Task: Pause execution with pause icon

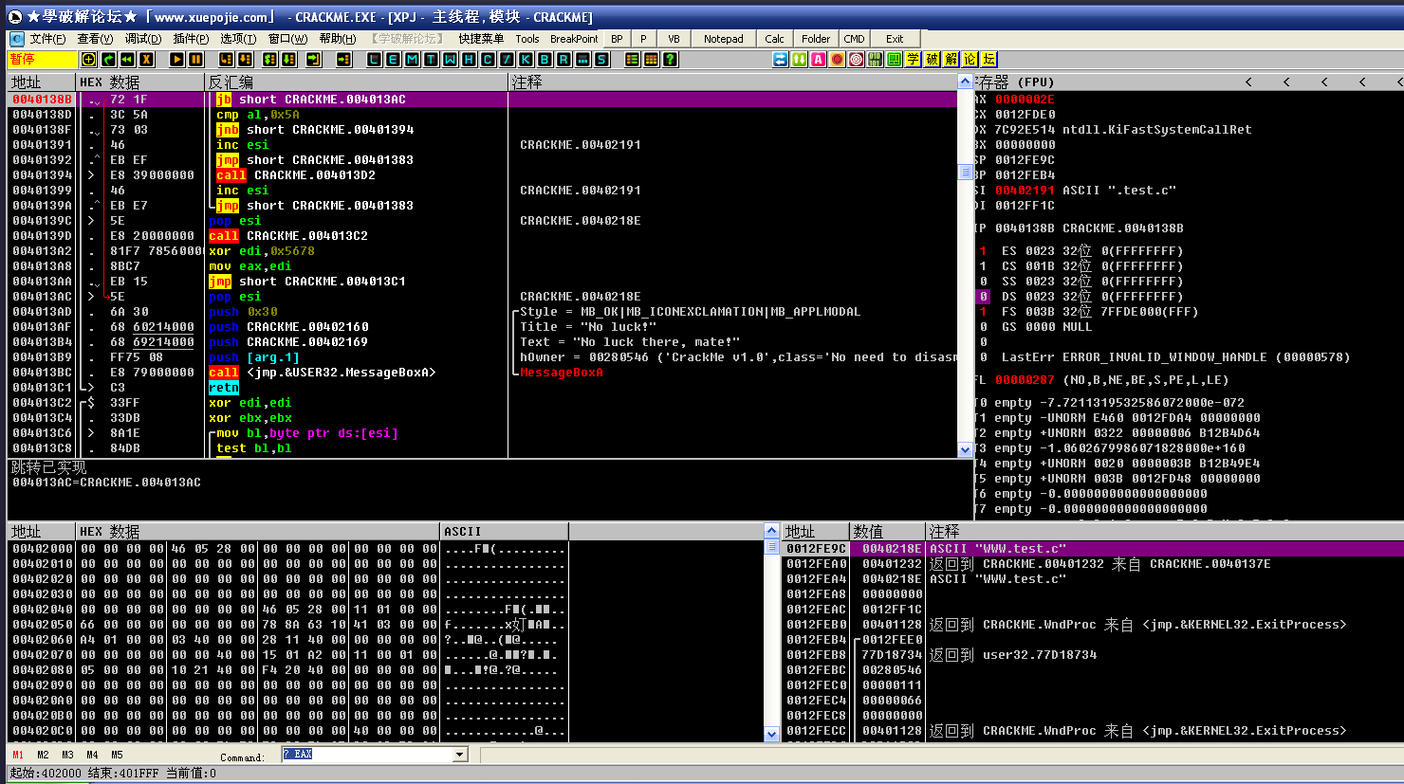Action: coord(195,60)
